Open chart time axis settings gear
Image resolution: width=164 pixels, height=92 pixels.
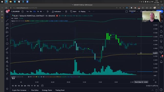point(156,82)
